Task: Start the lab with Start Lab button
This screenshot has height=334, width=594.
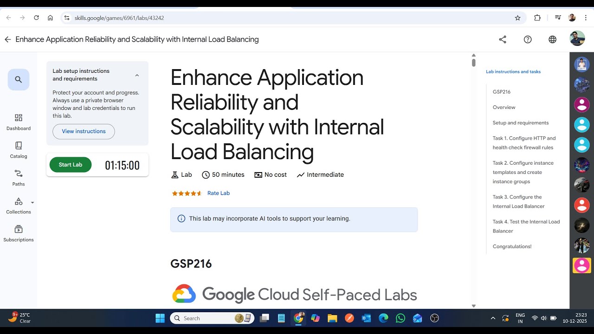Action: point(71,165)
